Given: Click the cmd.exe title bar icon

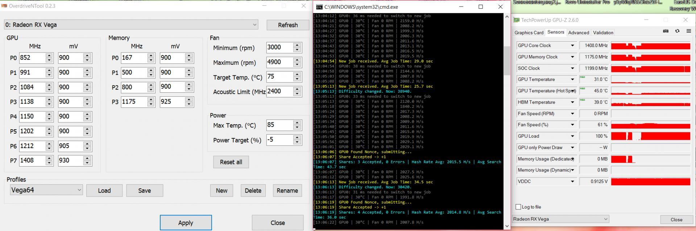Looking at the screenshot, I should pos(319,7).
